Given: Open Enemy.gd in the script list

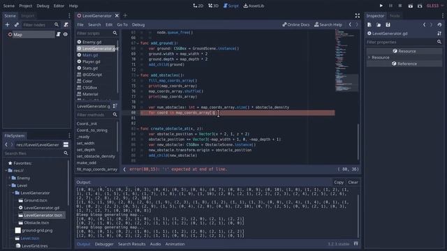Looking at the screenshot, I should point(91,42).
